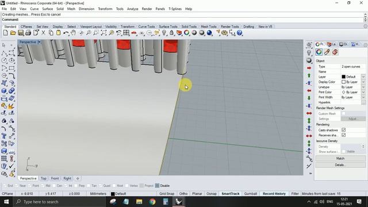The image size is (368, 207).
Task: Select the Rectangle tool in the left sidebar
Action: pyautogui.click(x=11, y=68)
